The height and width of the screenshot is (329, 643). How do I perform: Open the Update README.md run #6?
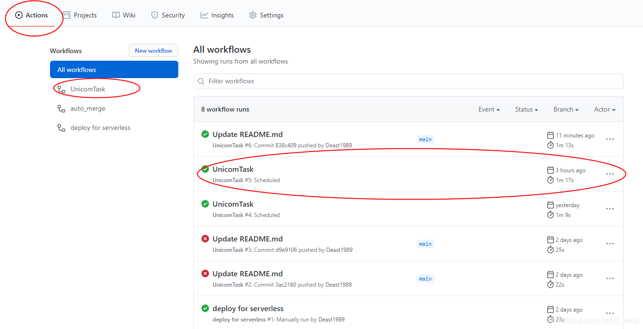point(248,134)
